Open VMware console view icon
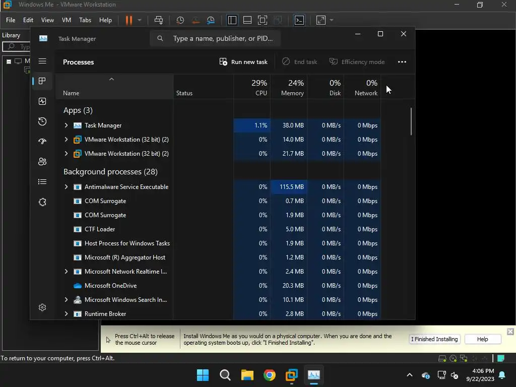Viewport: 516px width, 387px height. (x=299, y=20)
